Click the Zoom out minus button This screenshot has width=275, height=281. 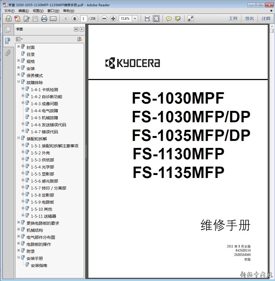pyautogui.click(x=104, y=19)
